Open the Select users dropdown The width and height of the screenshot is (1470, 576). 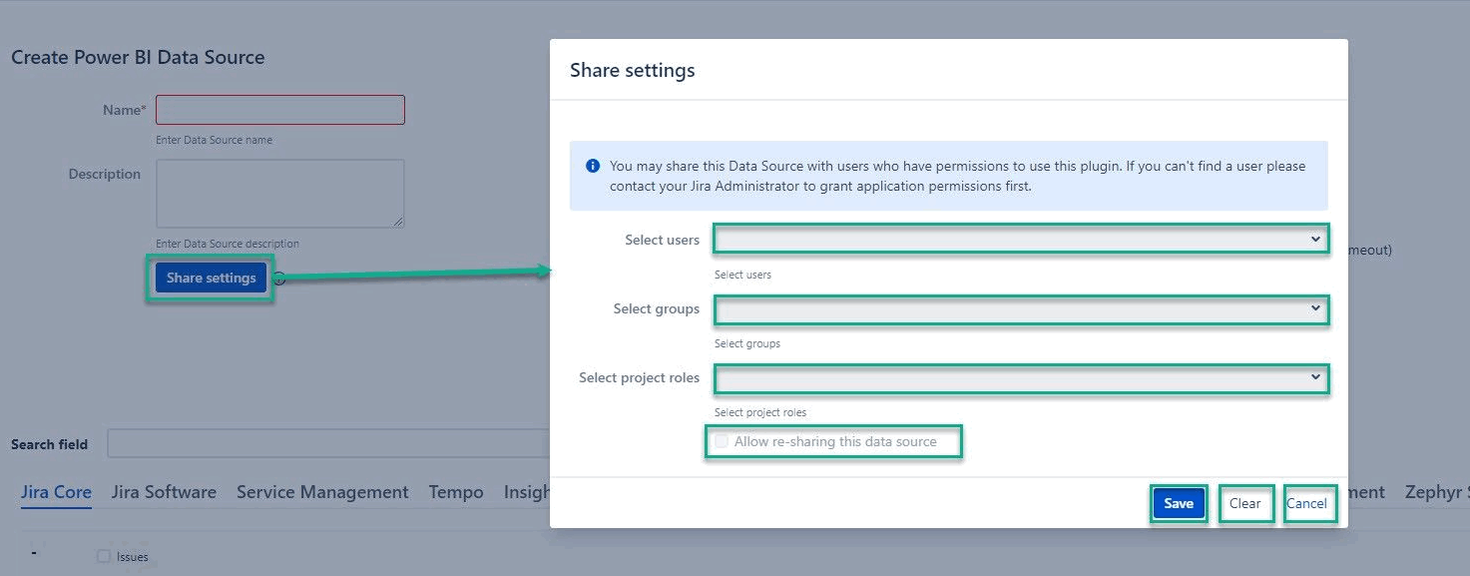1020,239
